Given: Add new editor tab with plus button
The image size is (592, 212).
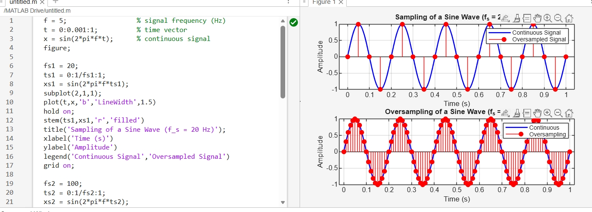Looking at the screenshot, I should (55, 2).
